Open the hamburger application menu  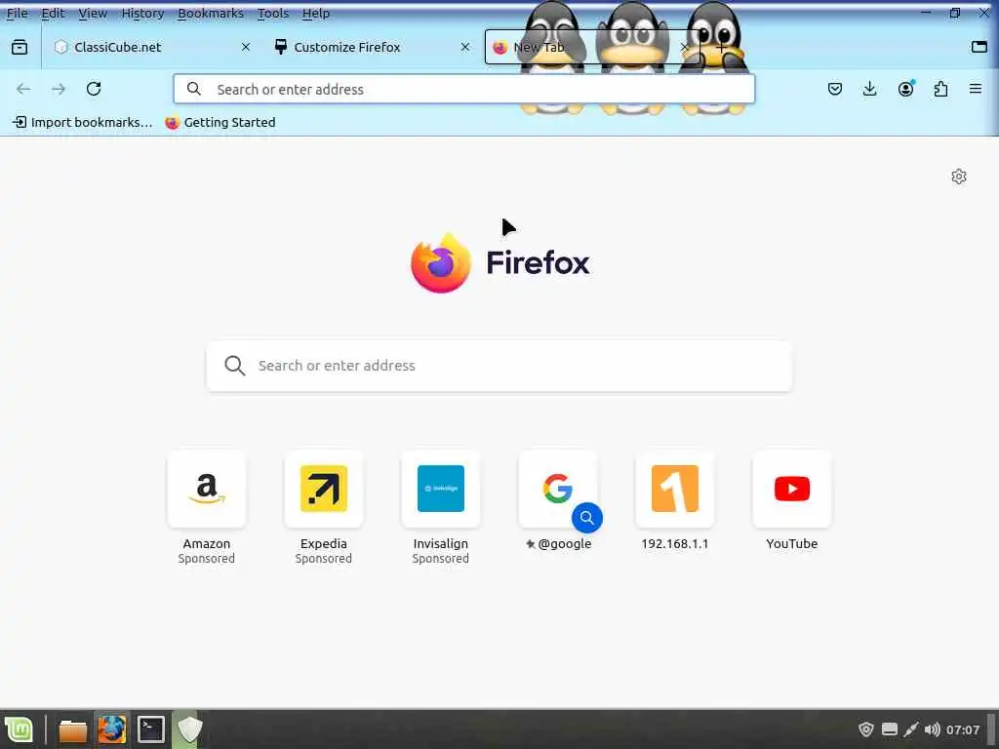tap(976, 89)
